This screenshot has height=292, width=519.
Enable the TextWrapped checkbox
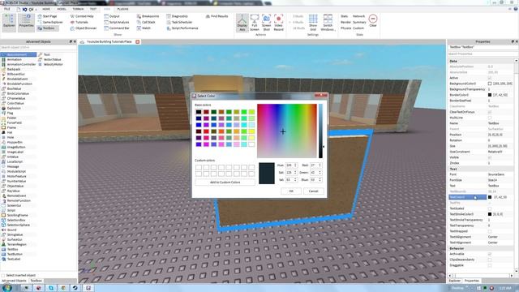pos(490,231)
